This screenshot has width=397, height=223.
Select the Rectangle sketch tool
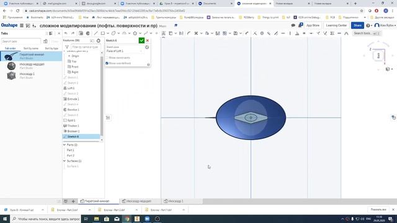[103, 33]
